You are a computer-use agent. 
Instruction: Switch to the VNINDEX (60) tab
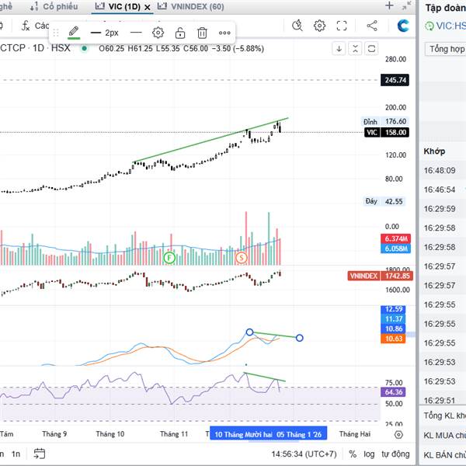[x=190, y=6]
